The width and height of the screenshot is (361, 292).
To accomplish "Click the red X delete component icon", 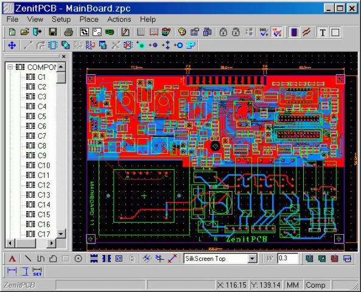I will click(128, 45).
